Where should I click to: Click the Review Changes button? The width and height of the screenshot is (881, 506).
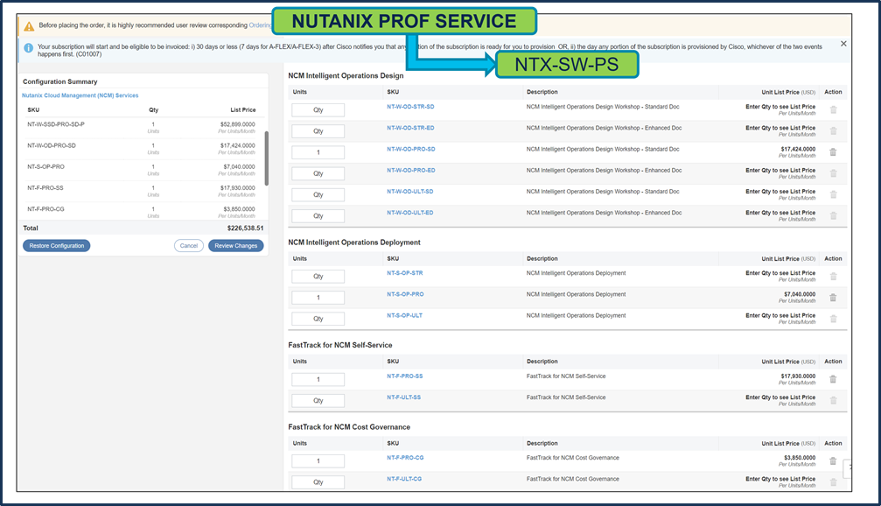[236, 246]
